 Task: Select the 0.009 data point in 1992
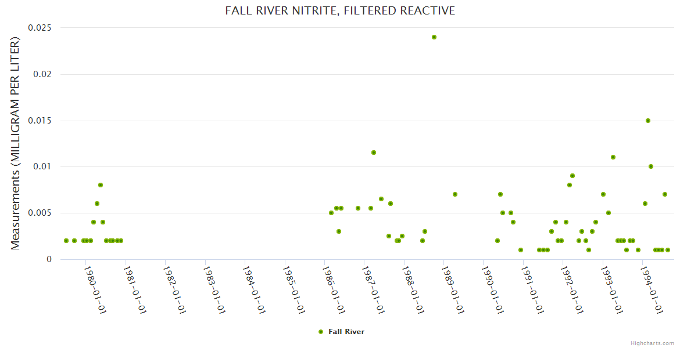(572, 176)
